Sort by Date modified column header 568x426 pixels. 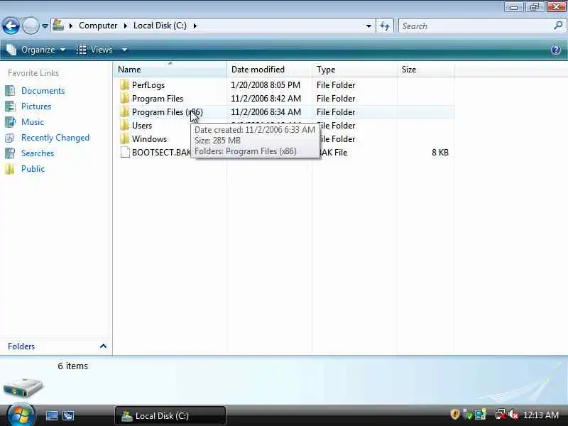269,69
